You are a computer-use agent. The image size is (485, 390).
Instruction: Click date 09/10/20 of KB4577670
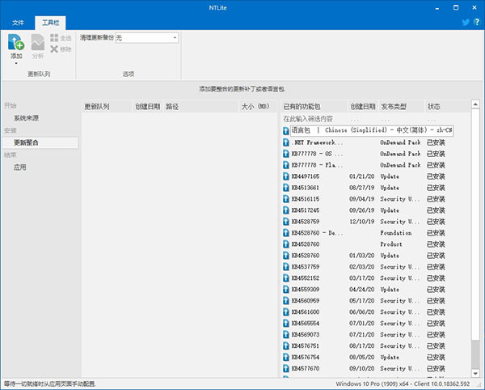coord(361,368)
